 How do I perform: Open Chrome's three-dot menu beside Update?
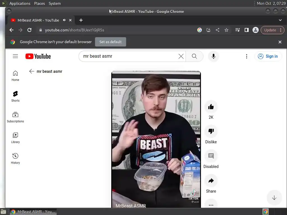(x=281, y=30)
